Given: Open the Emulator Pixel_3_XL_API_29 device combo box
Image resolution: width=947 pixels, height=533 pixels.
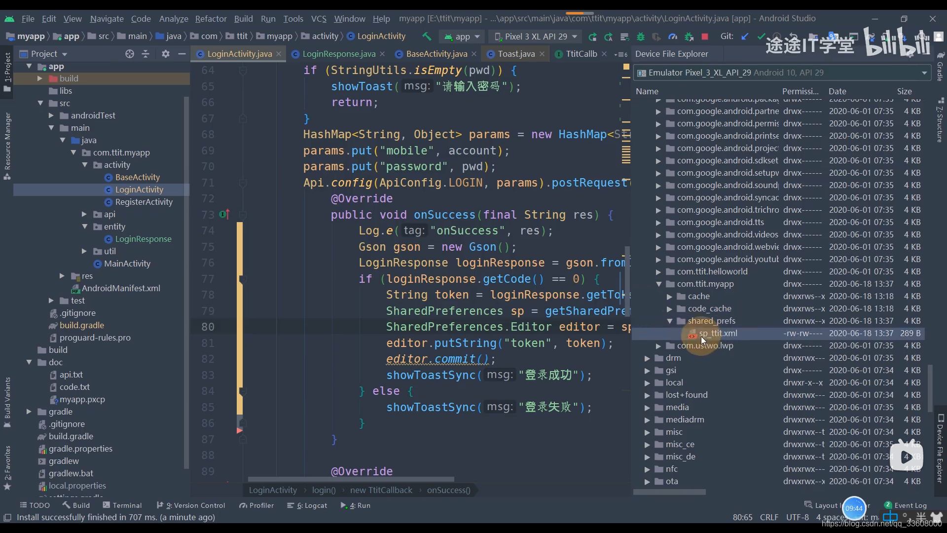Looking at the screenshot, I should tap(782, 73).
